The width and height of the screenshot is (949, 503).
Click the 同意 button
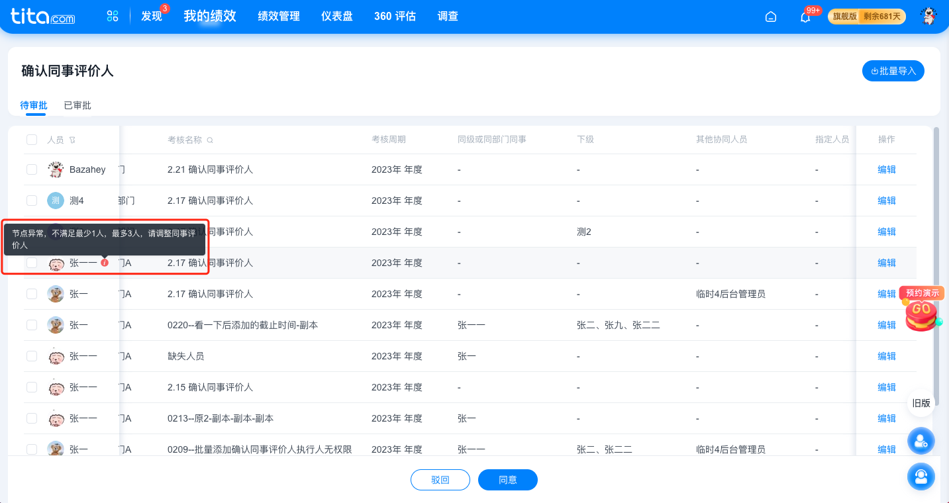(x=508, y=480)
